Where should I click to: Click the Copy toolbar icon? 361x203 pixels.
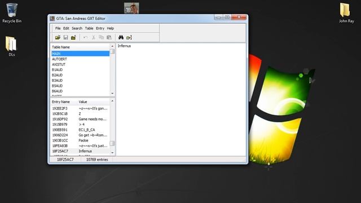(102, 37)
